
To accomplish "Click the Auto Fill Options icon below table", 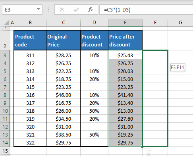I will [x=149, y=152].
